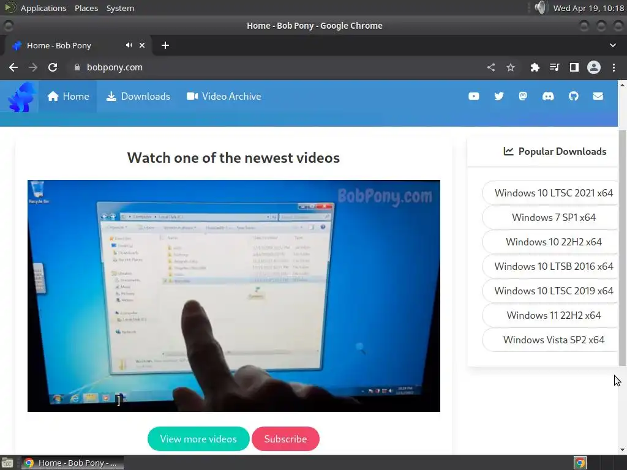
Task: Open a new tab with plus button
Action: coord(165,45)
